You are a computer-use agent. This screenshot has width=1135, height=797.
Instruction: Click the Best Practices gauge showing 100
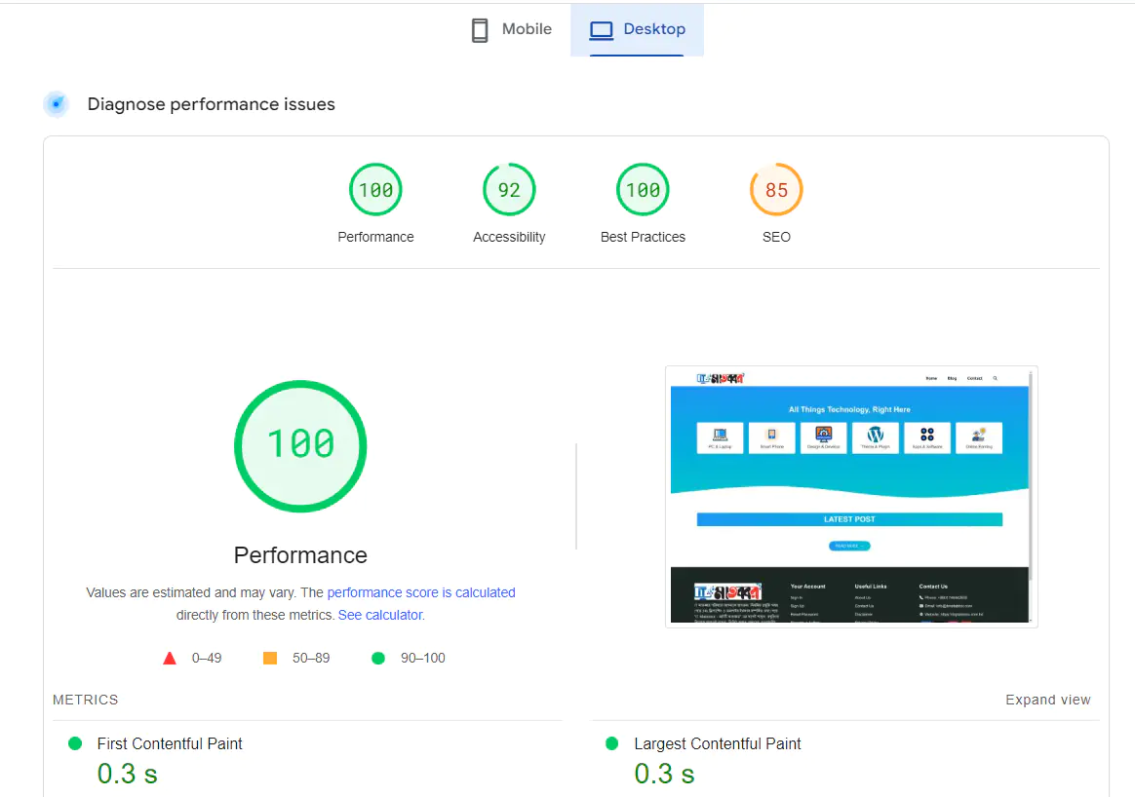[643, 189]
